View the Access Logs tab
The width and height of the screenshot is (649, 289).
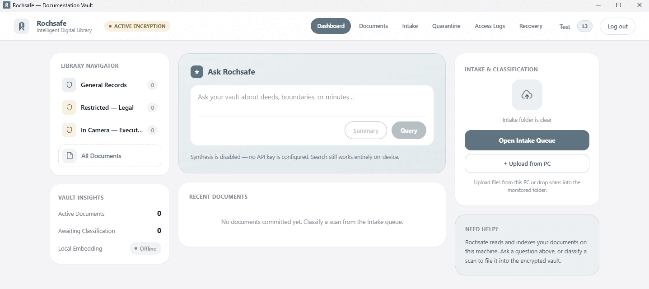pyautogui.click(x=490, y=26)
